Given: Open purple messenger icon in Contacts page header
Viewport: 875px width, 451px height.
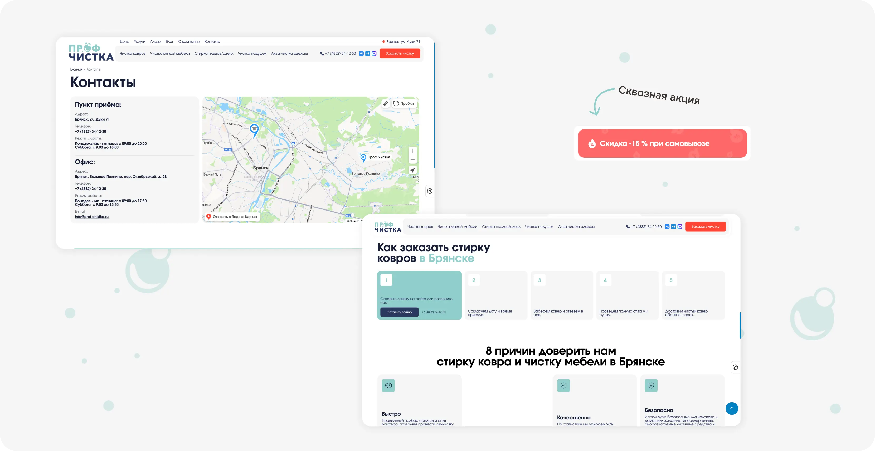Looking at the screenshot, I should 374,53.
